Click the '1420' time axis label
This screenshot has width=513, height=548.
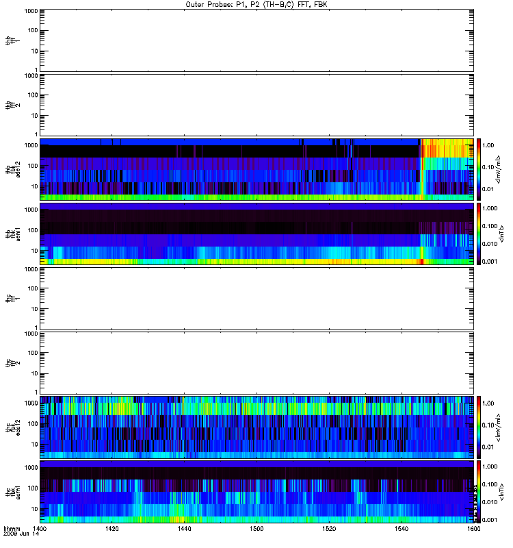pos(111,528)
